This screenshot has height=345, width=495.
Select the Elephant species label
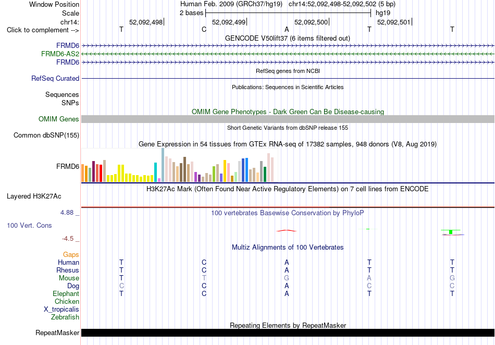click(66, 294)
